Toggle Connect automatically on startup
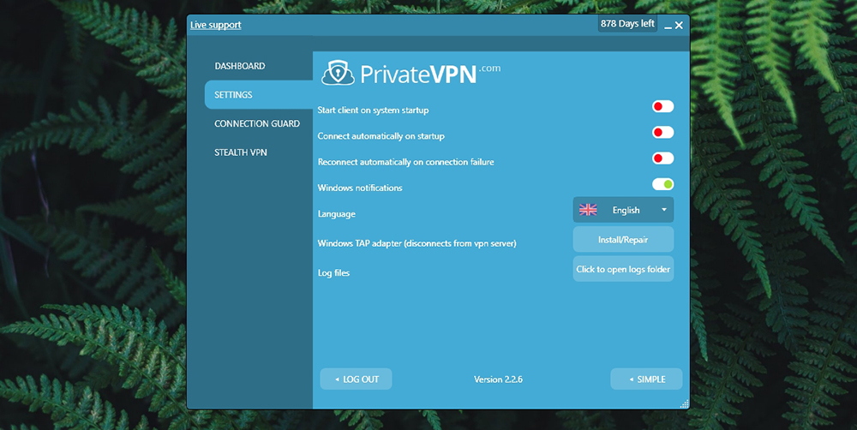 [x=663, y=132]
